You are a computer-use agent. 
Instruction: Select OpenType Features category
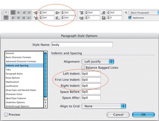coord(16,98)
